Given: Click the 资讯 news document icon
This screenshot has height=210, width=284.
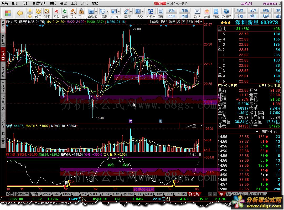Looking at the screenshot, I should click(x=161, y=11).
